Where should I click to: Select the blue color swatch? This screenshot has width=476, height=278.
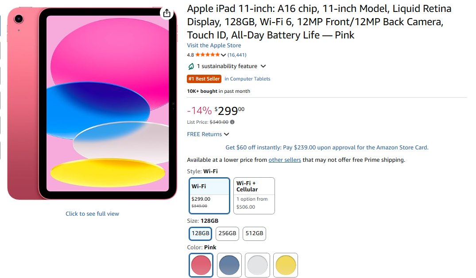229,265
